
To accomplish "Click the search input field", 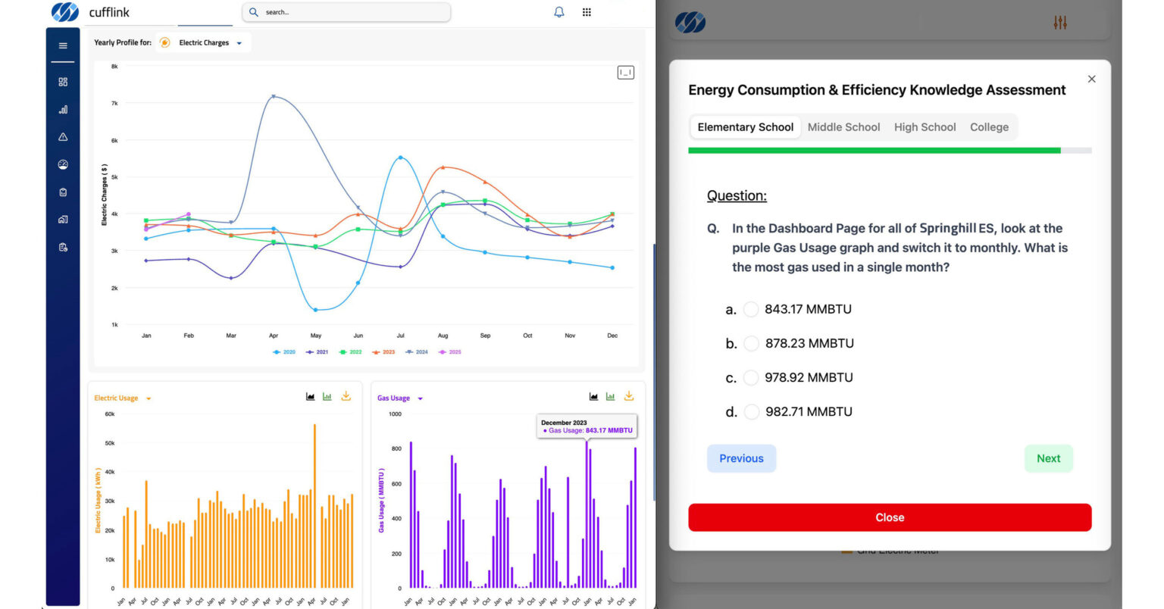I will point(346,12).
